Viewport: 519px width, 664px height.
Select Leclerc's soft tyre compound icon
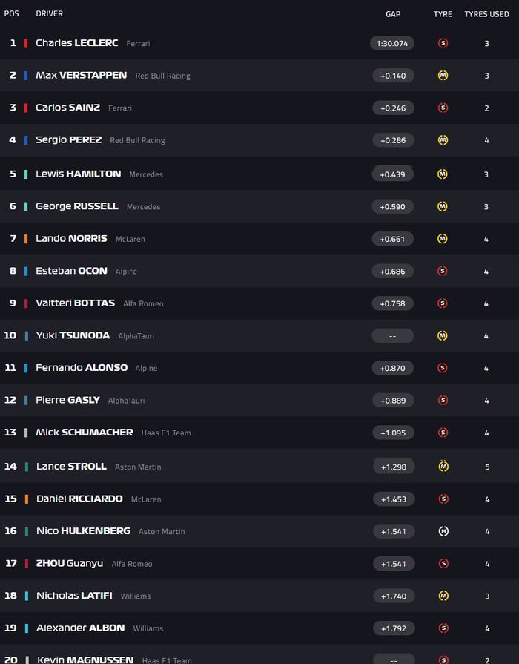[x=443, y=43]
